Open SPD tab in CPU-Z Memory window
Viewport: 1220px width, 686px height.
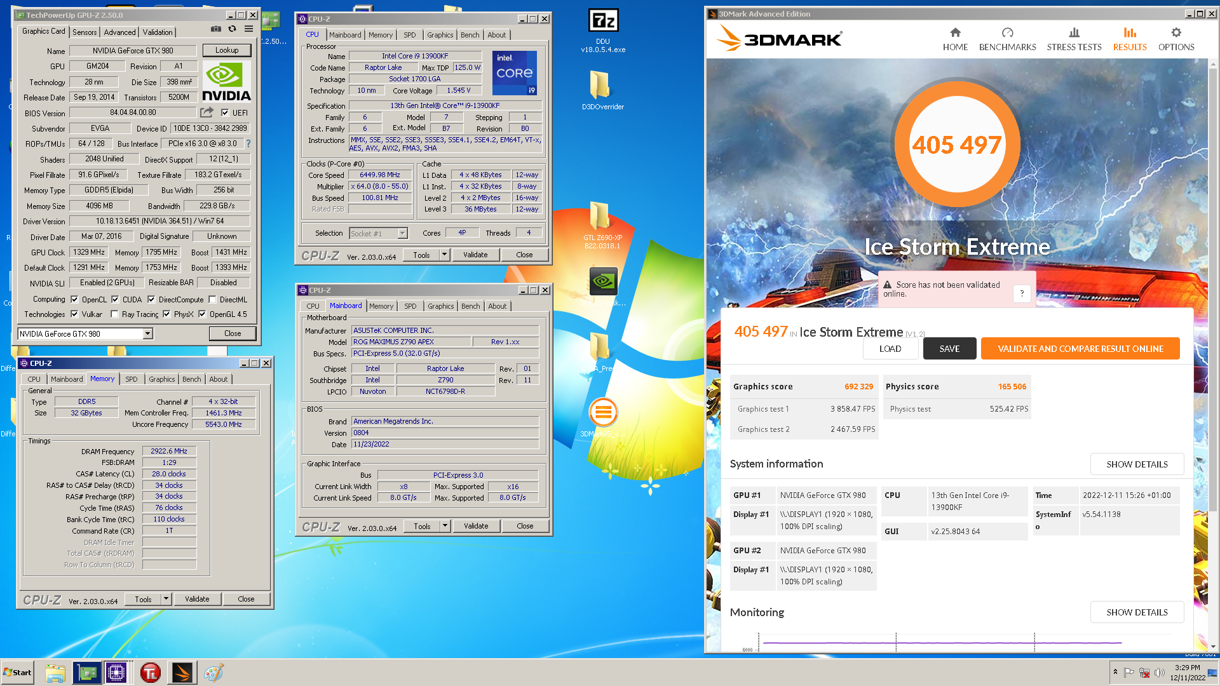132,379
